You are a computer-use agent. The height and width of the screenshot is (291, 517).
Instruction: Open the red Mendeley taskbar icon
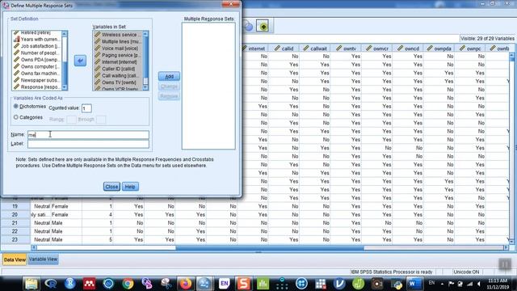[89, 284]
